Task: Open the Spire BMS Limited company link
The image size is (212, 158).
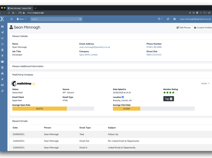Action: pos(88,55)
